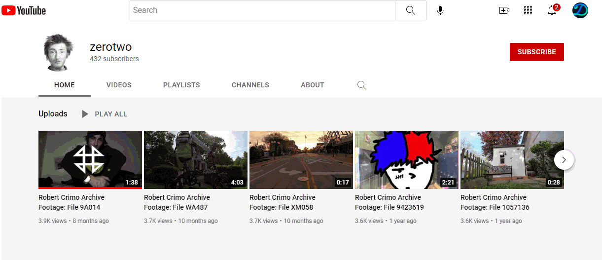
Task: Subscribe to the zerotwo channel
Action: tap(536, 52)
